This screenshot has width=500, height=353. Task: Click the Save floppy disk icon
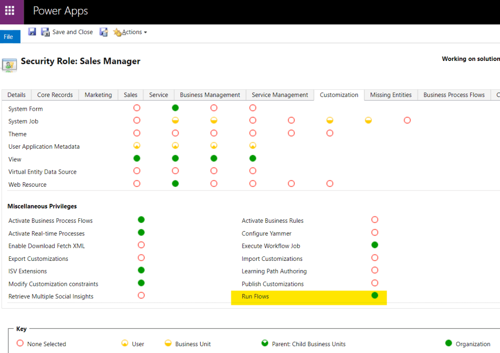(32, 32)
